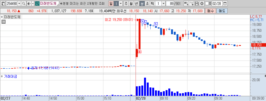The image size is (266, 101).
Task: Click the 매수 buy button
Action: point(211,11)
